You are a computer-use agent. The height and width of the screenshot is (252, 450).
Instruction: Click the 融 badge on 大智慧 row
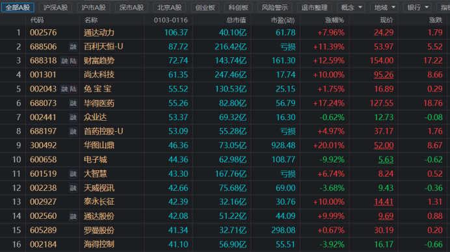[x=73, y=173]
